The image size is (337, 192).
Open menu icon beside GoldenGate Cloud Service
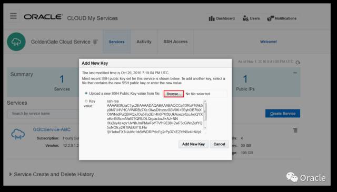(x=95, y=42)
